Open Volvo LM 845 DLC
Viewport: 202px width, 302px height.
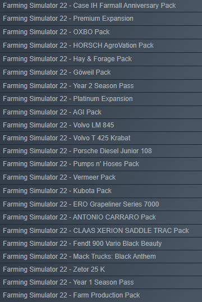(x=101, y=125)
